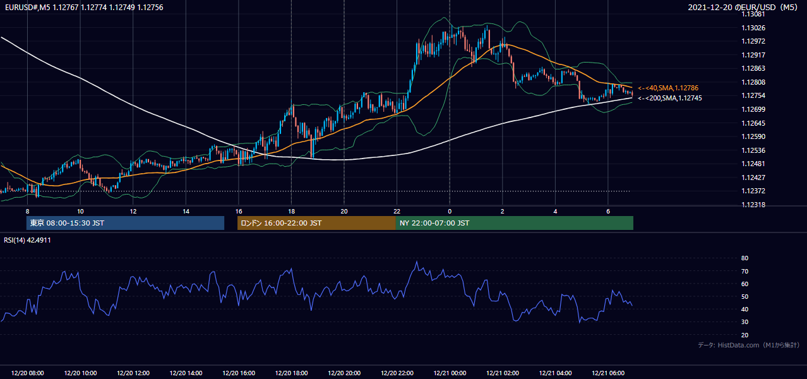Click hour label 8 under price chart
This screenshot has width=807, height=379.
pyautogui.click(x=28, y=211)
